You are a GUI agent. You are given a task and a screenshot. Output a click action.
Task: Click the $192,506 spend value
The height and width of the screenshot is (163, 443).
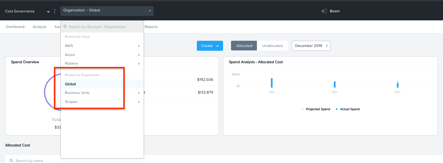205,79
